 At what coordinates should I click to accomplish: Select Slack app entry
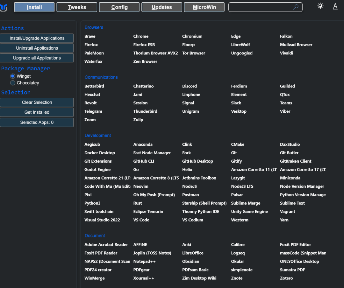pyautogui.click(x=236, y=103)
